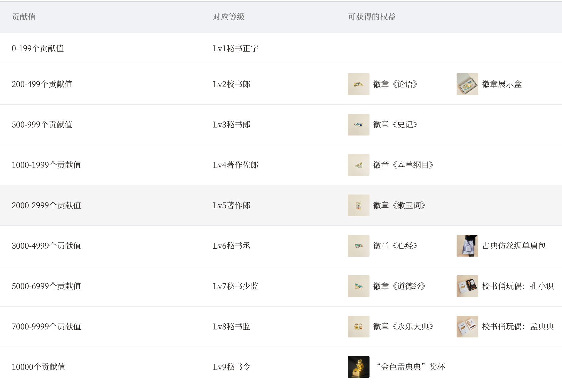This screenshot has width=562, height=385.
Task: Click the 《永乐大典》 badge thumbnail
Action: [358, 327]
